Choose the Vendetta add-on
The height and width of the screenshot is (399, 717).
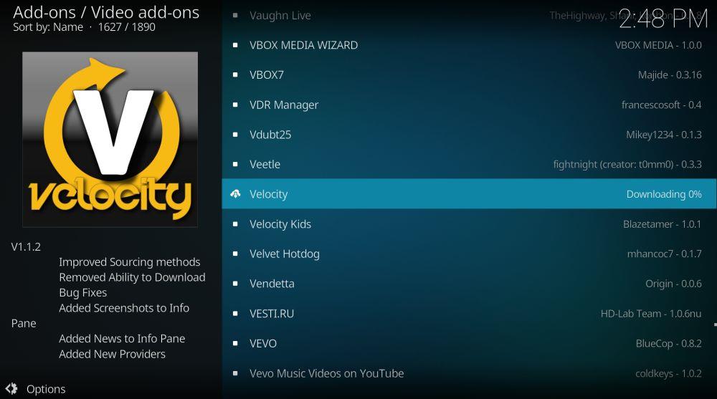[x=469, y=284]
